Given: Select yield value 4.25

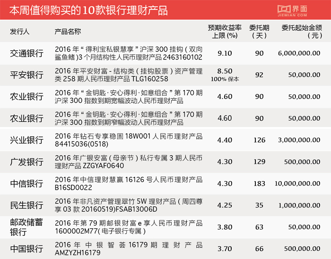Looking at the screenshot, I should [x=225, y=205].
